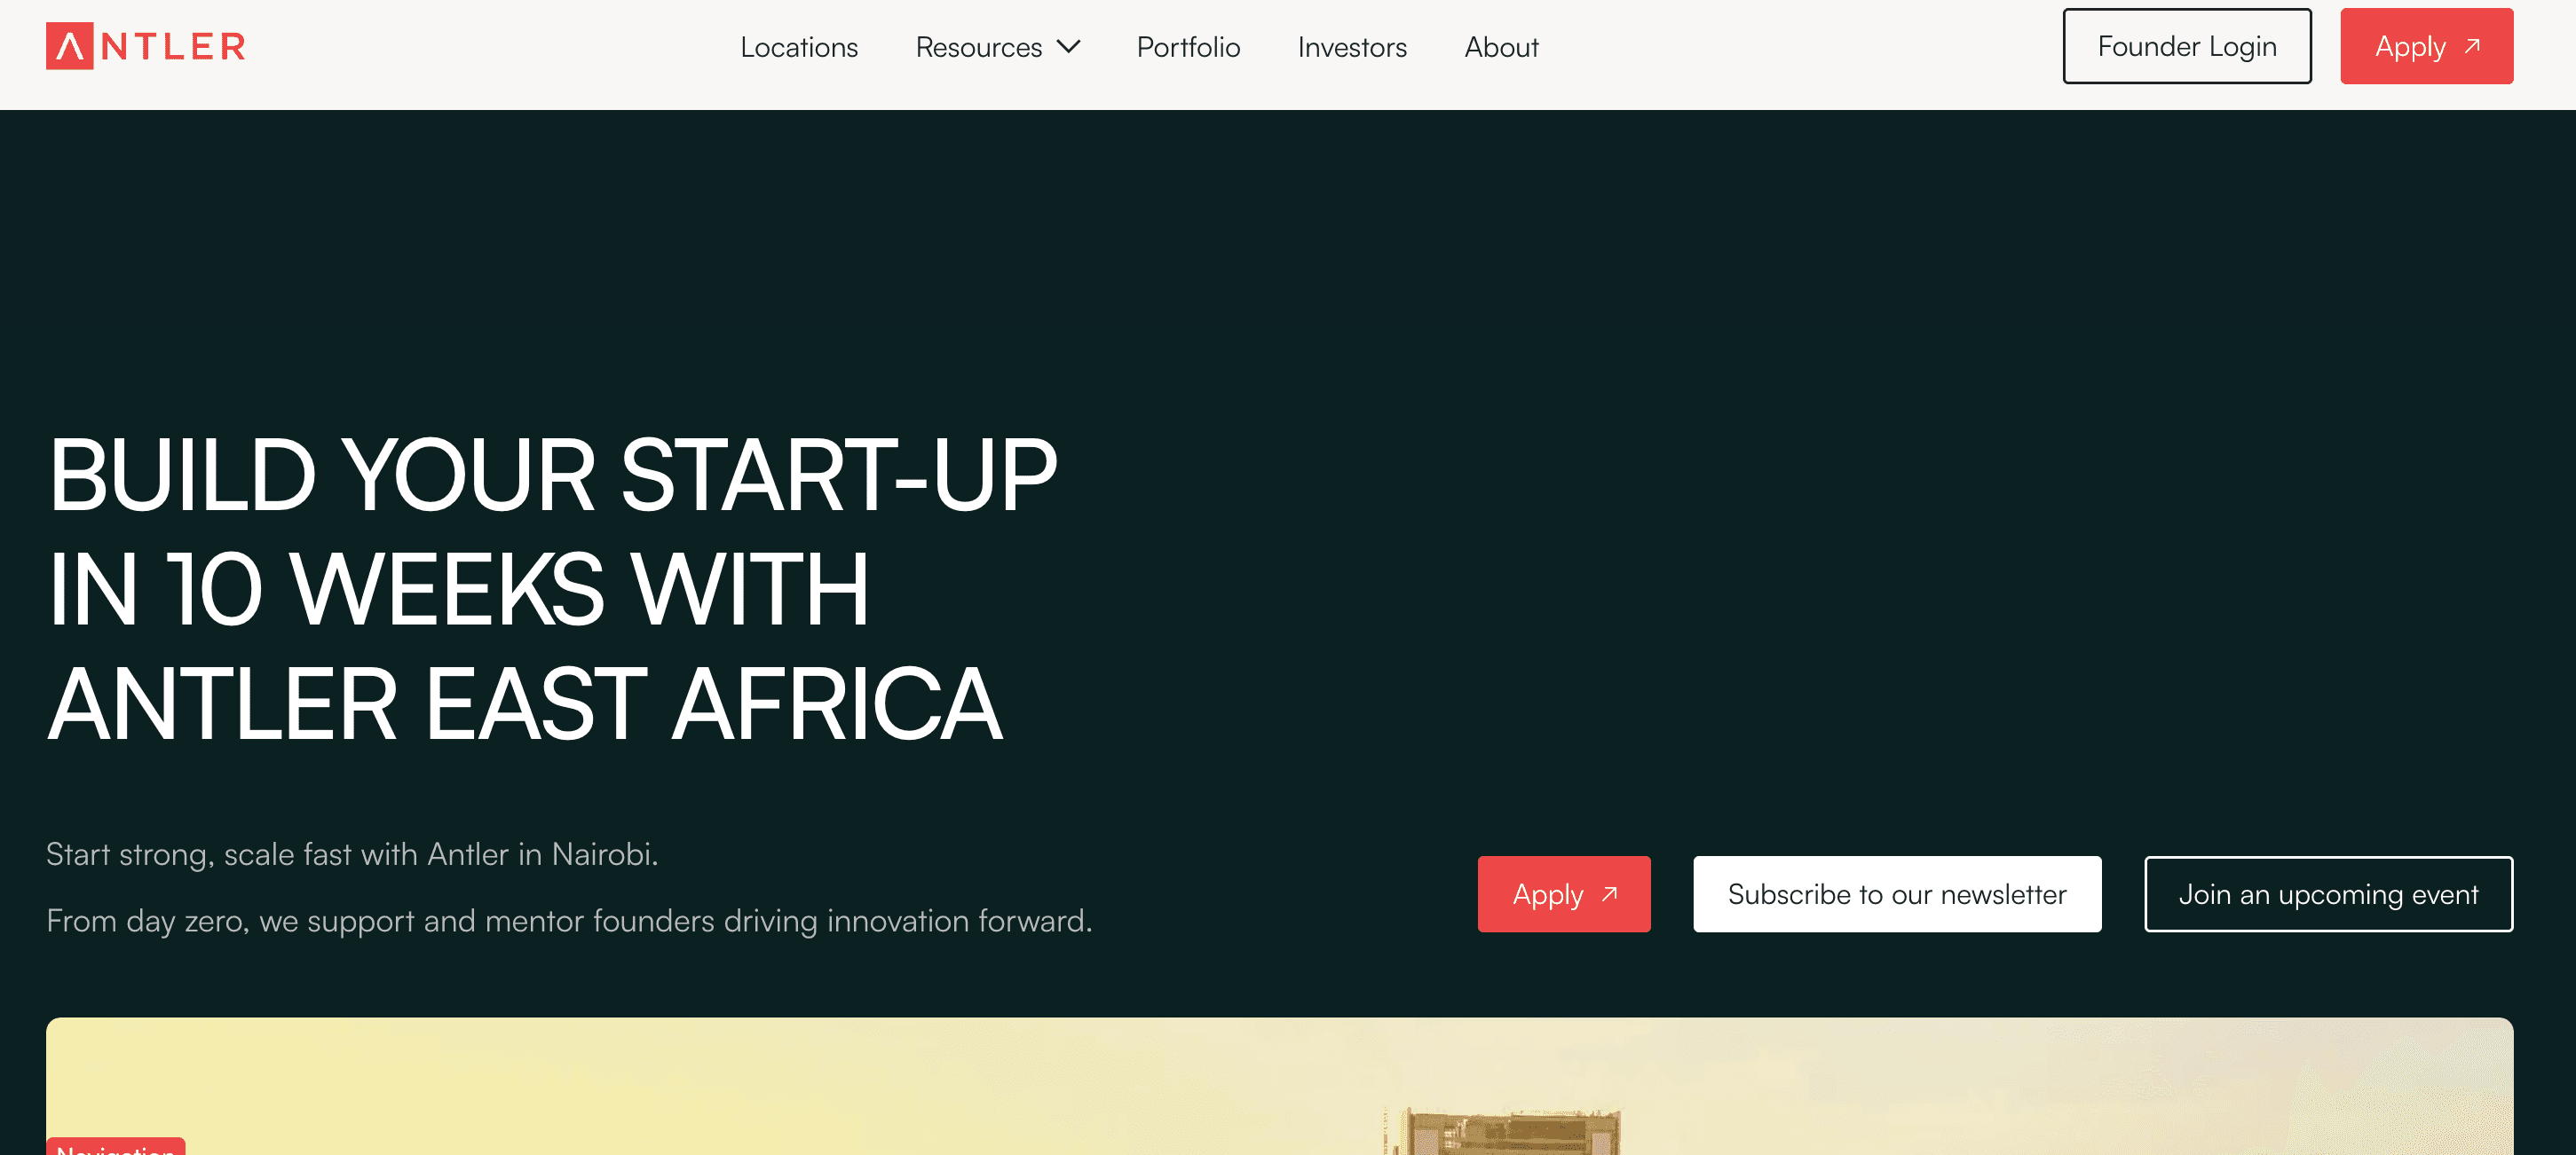Click the arrow icon in the hero Apply button
The width and height of the screenshot is (2576, 1155).
1609,894
